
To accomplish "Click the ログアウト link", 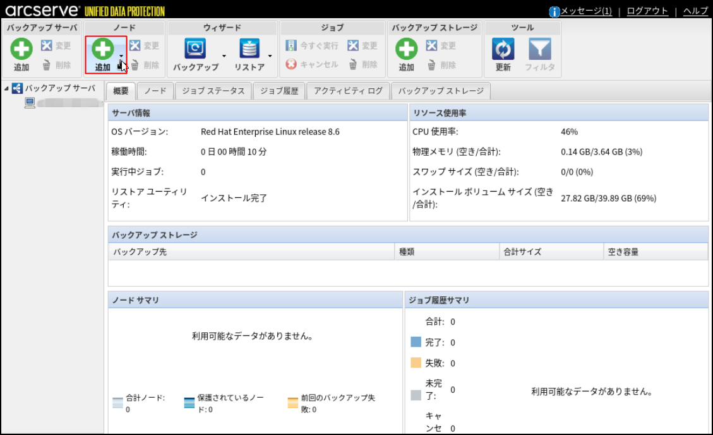I will click(647, 11).
